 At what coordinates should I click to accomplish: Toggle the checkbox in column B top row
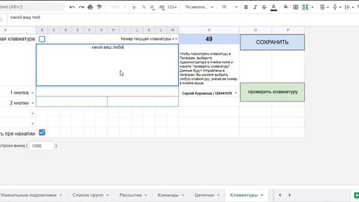(42, 39)
